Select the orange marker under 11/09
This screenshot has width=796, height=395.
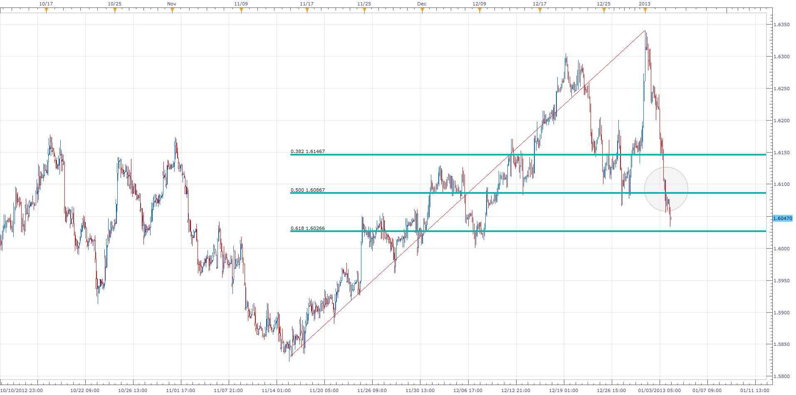pos(241,10)
